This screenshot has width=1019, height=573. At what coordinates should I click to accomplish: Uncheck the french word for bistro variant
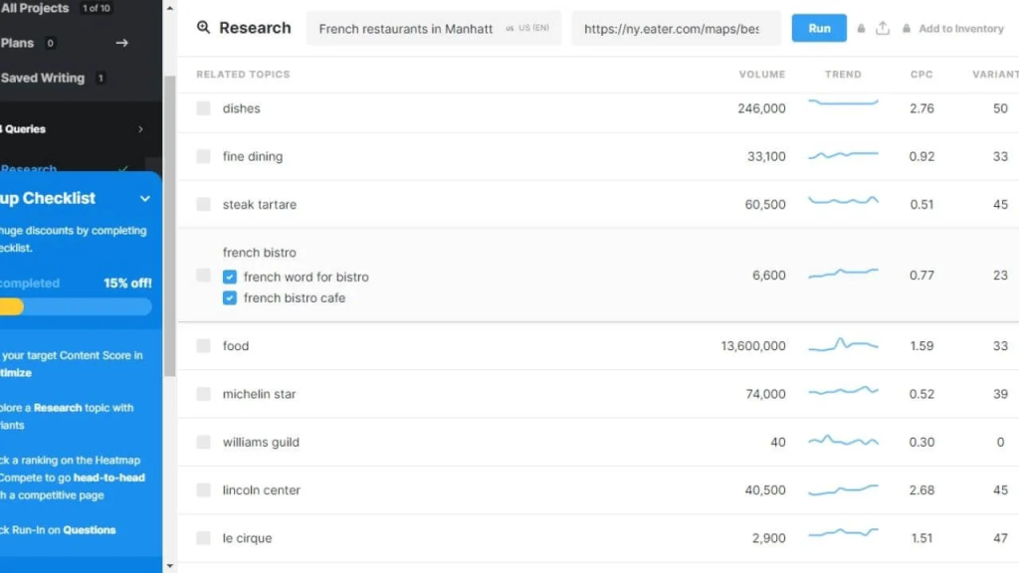[x=230, y=277]
